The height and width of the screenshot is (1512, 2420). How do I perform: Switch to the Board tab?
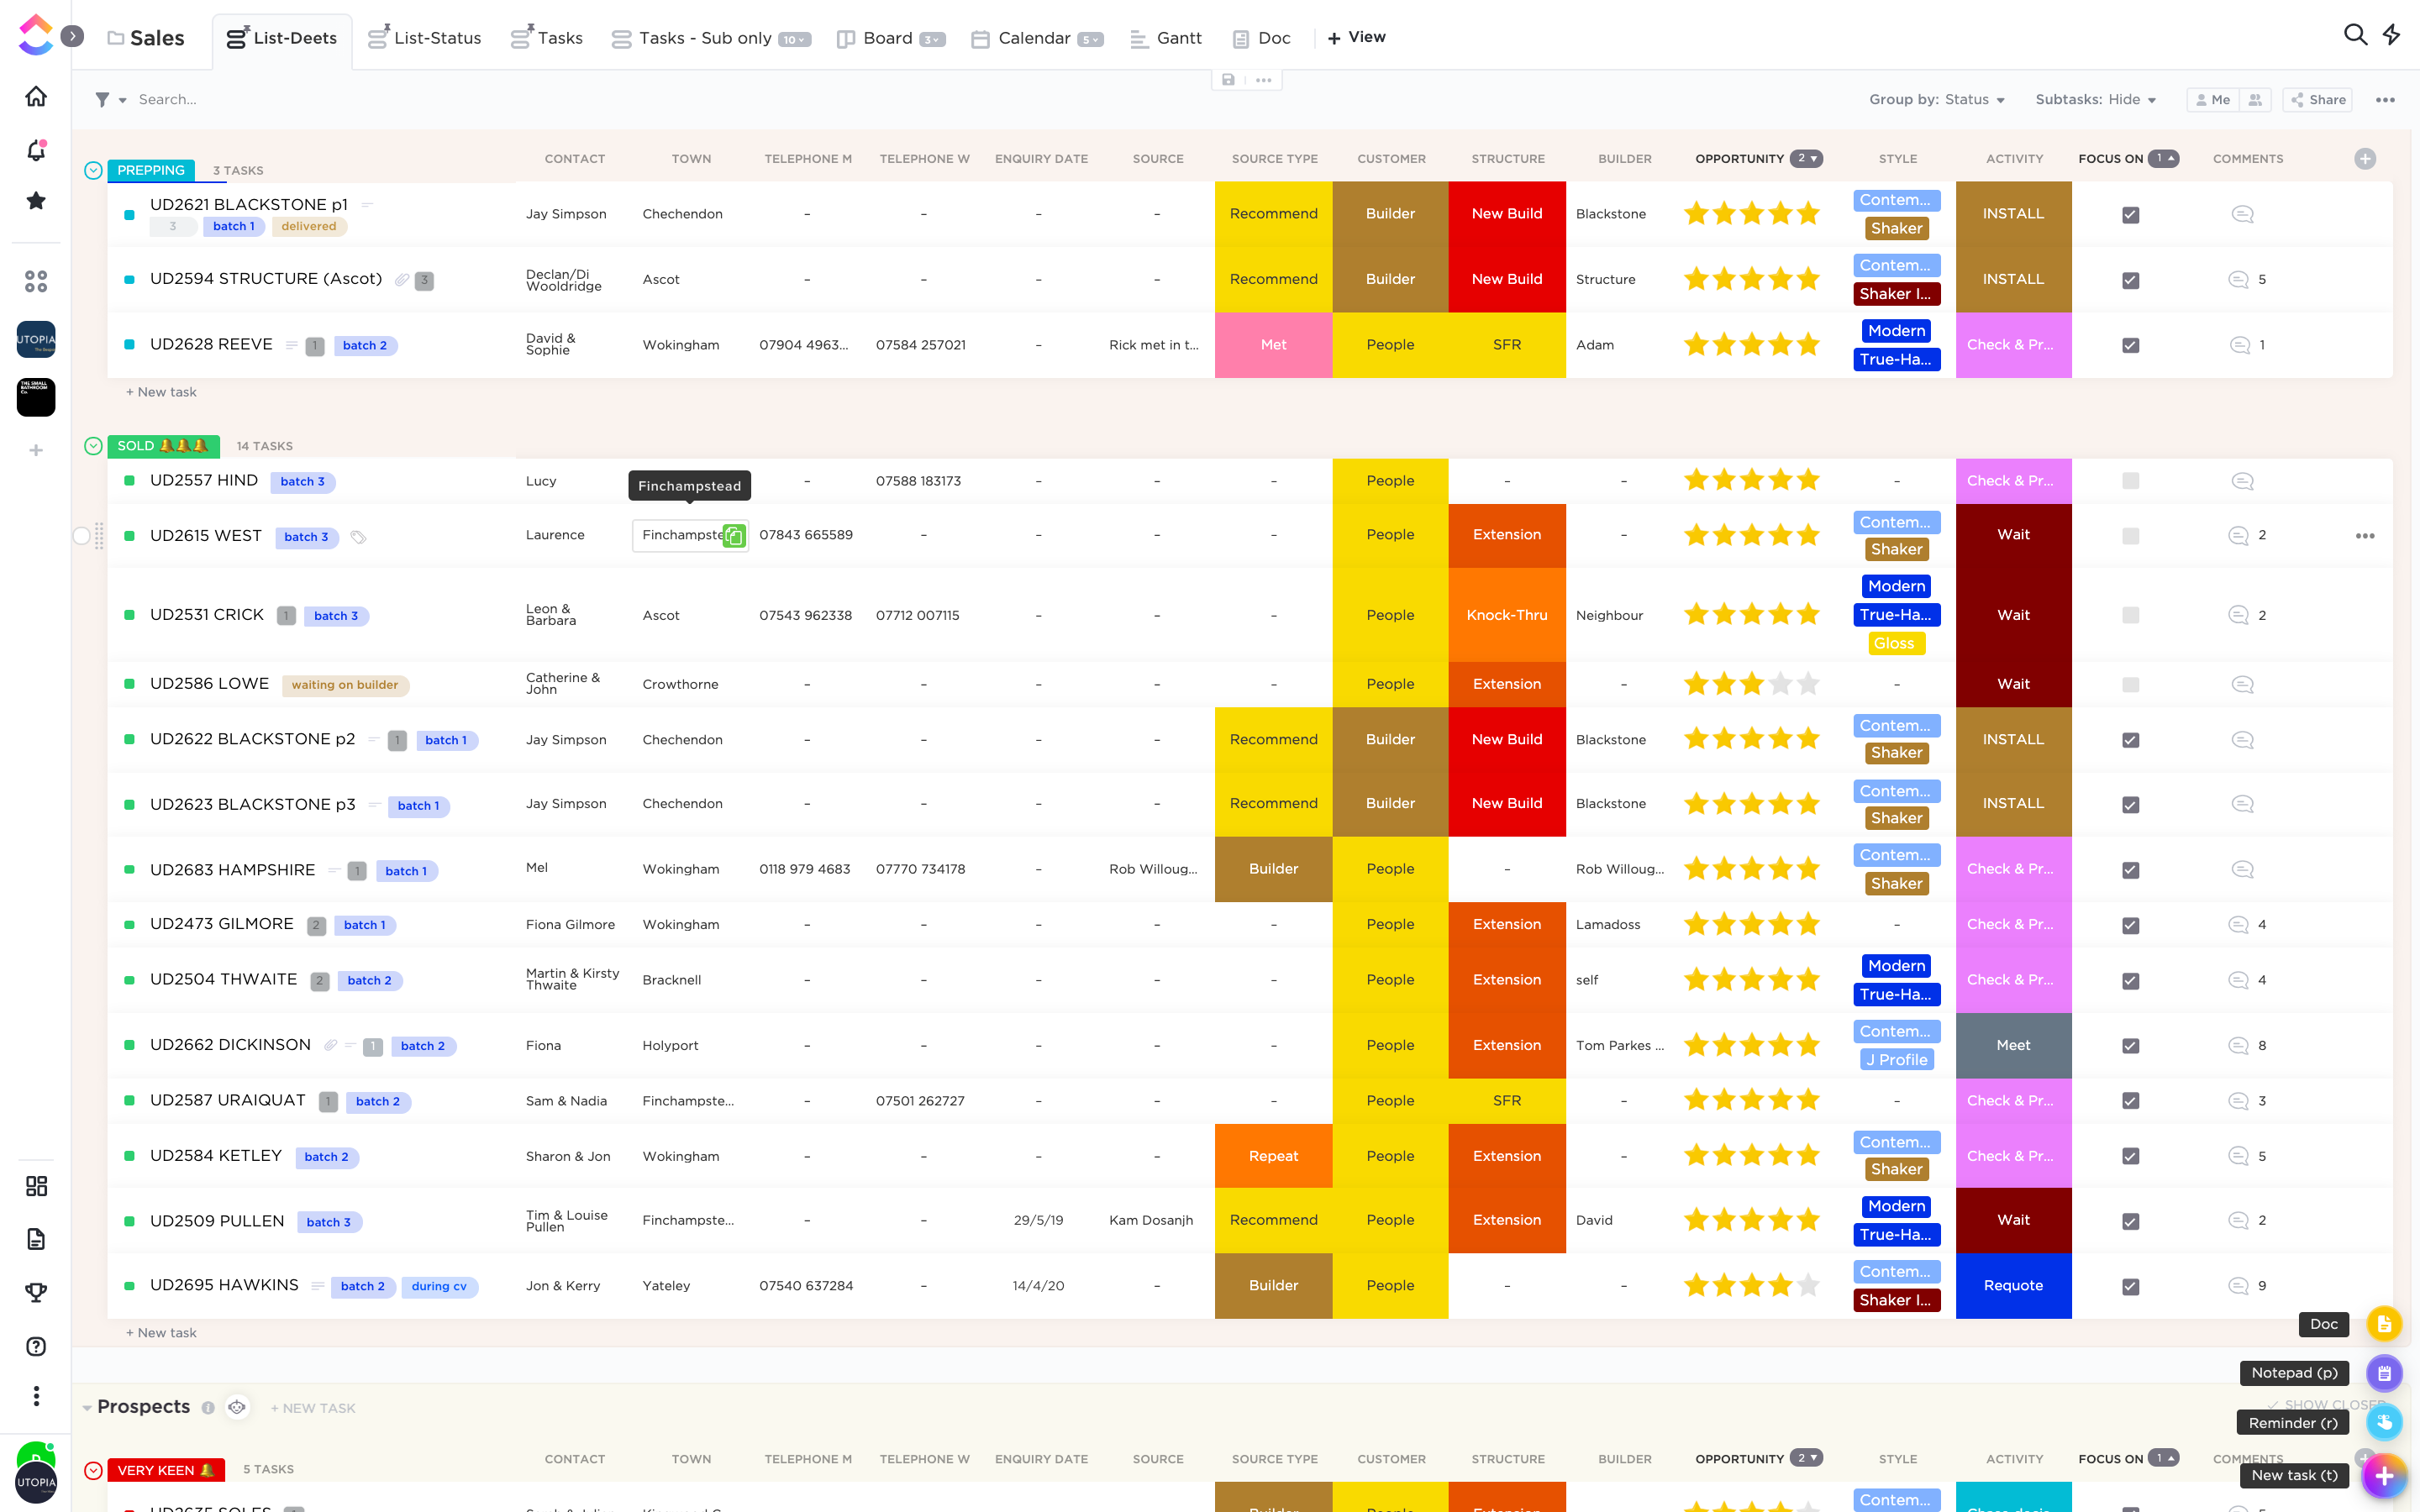(x=890, y=38)
